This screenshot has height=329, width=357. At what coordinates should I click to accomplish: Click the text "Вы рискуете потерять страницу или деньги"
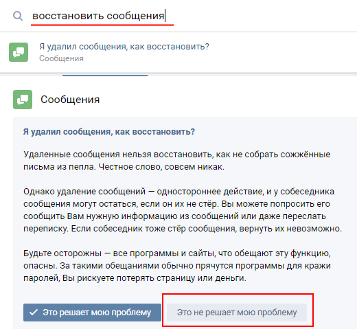[154, 278]
